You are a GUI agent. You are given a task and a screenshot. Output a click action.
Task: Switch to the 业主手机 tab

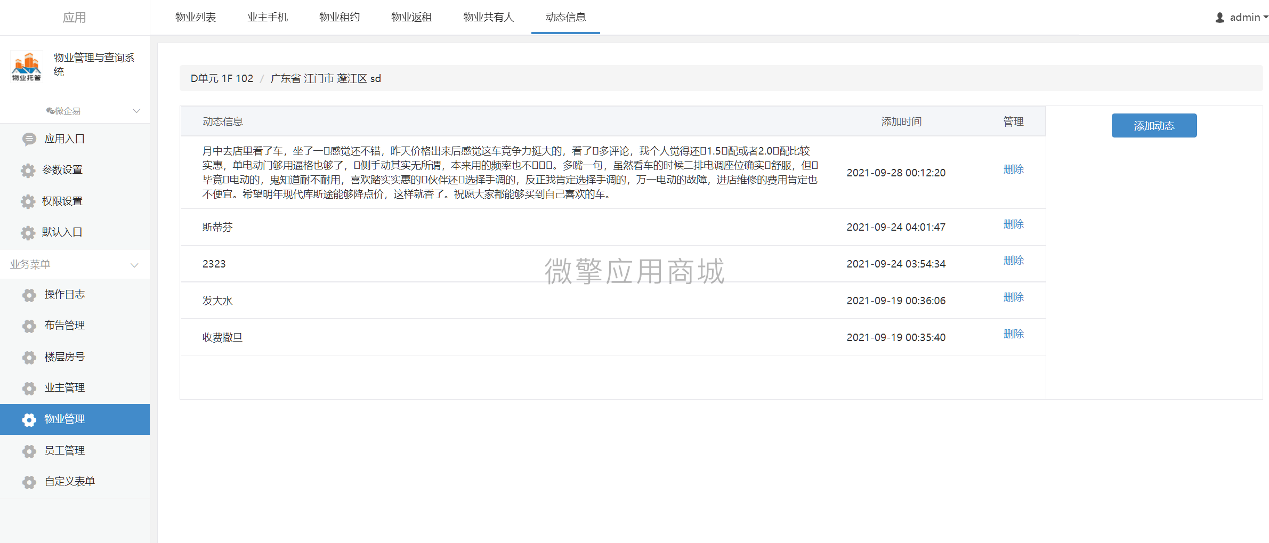click(268, 17)
